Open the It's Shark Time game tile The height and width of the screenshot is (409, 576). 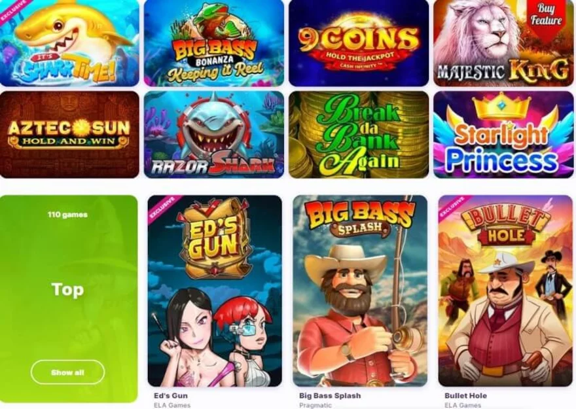(x=69, y=43)
